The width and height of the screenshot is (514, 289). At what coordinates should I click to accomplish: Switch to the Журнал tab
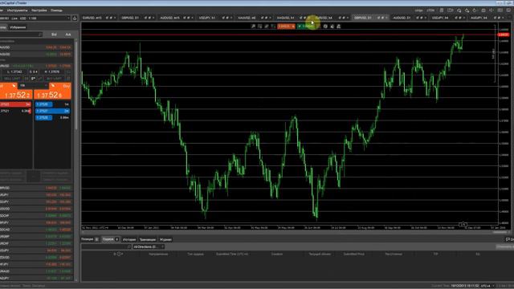coord(165,239)
